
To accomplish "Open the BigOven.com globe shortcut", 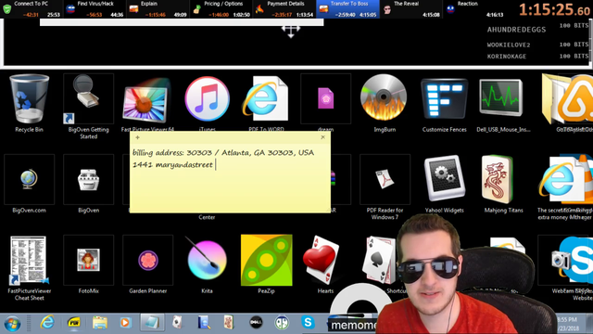I will coord(29,184).
